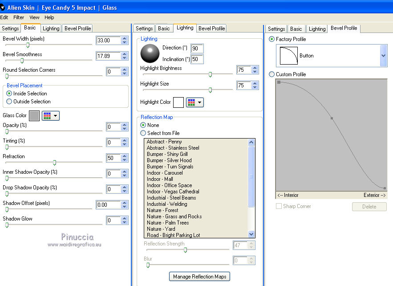The image size is (393, 286).
Task: Choose Select from File reflection option
Action: point(143,133)
